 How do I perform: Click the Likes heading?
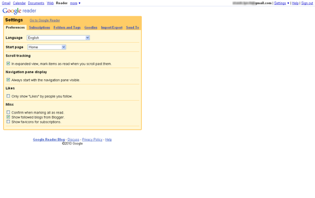pos(10,88)
